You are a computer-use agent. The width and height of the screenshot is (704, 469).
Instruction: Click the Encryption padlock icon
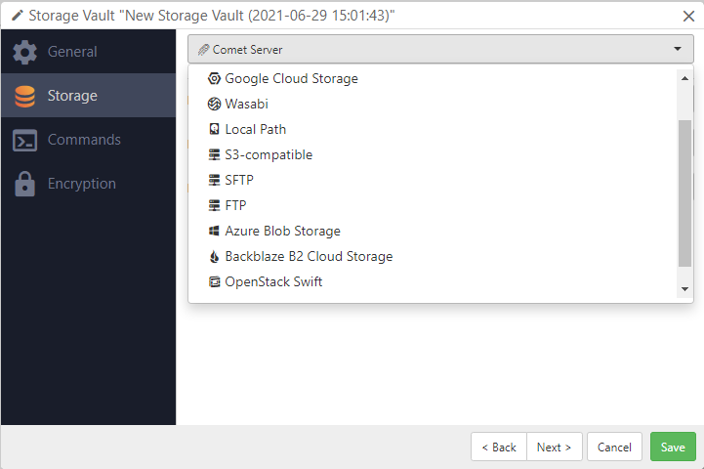pyautogui.click(x=25, y=184)
